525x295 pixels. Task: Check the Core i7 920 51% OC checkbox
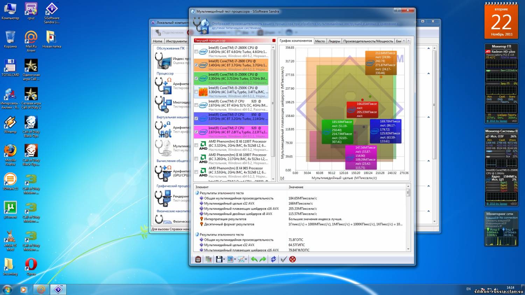[x=196, y=105]
